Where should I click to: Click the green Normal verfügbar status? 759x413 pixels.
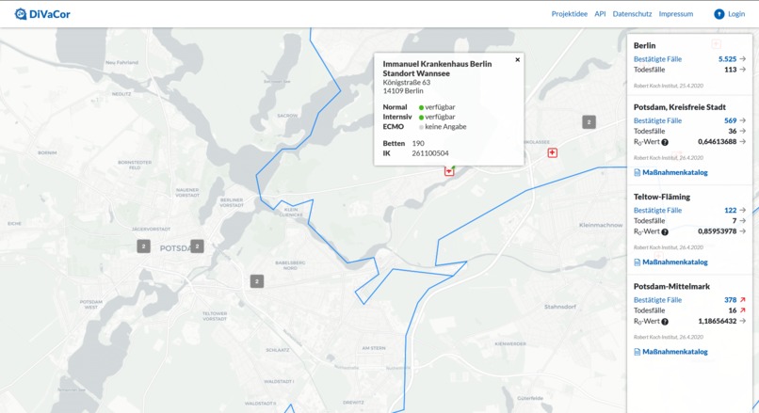click(437, 107)
